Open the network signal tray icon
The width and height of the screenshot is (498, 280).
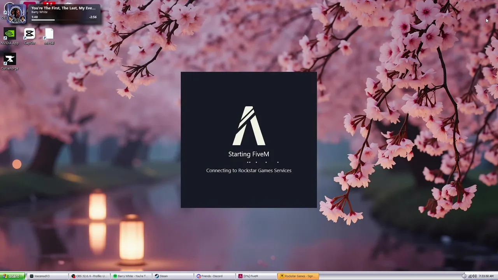coord(470,276)
